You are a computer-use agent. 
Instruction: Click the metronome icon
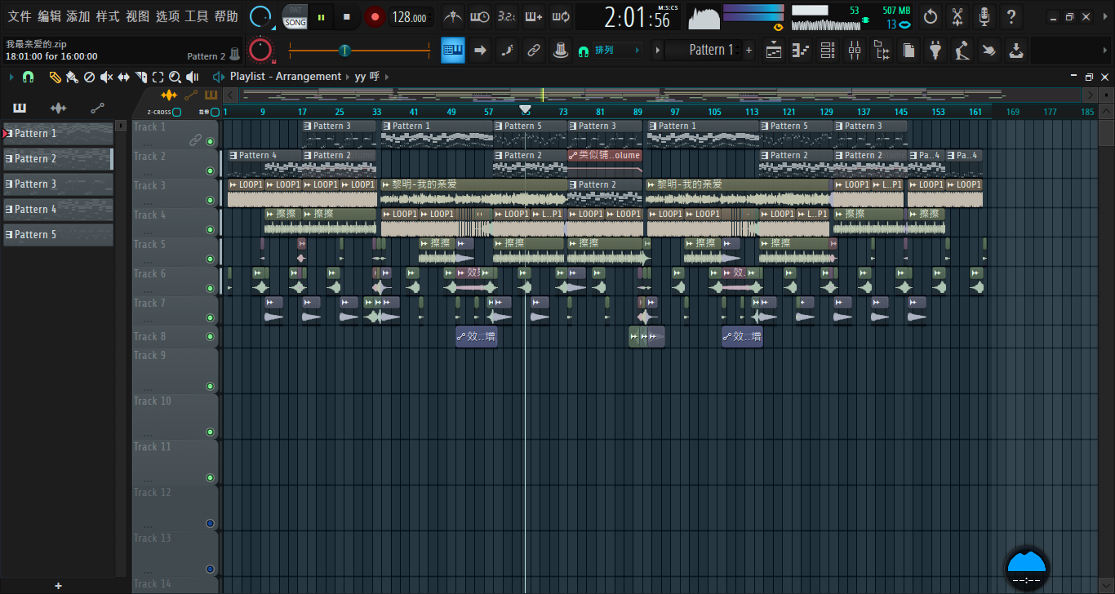coord(454,16)
